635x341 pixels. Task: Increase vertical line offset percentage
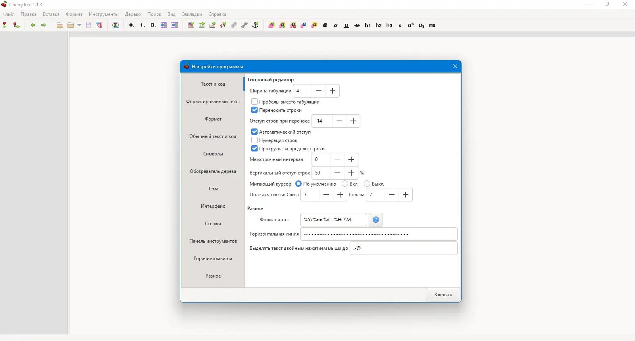[351, 173]
